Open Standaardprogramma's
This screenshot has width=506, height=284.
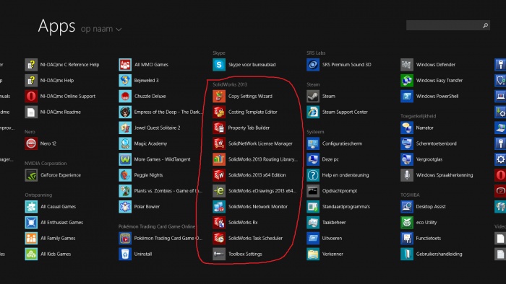tap(338, 206)
